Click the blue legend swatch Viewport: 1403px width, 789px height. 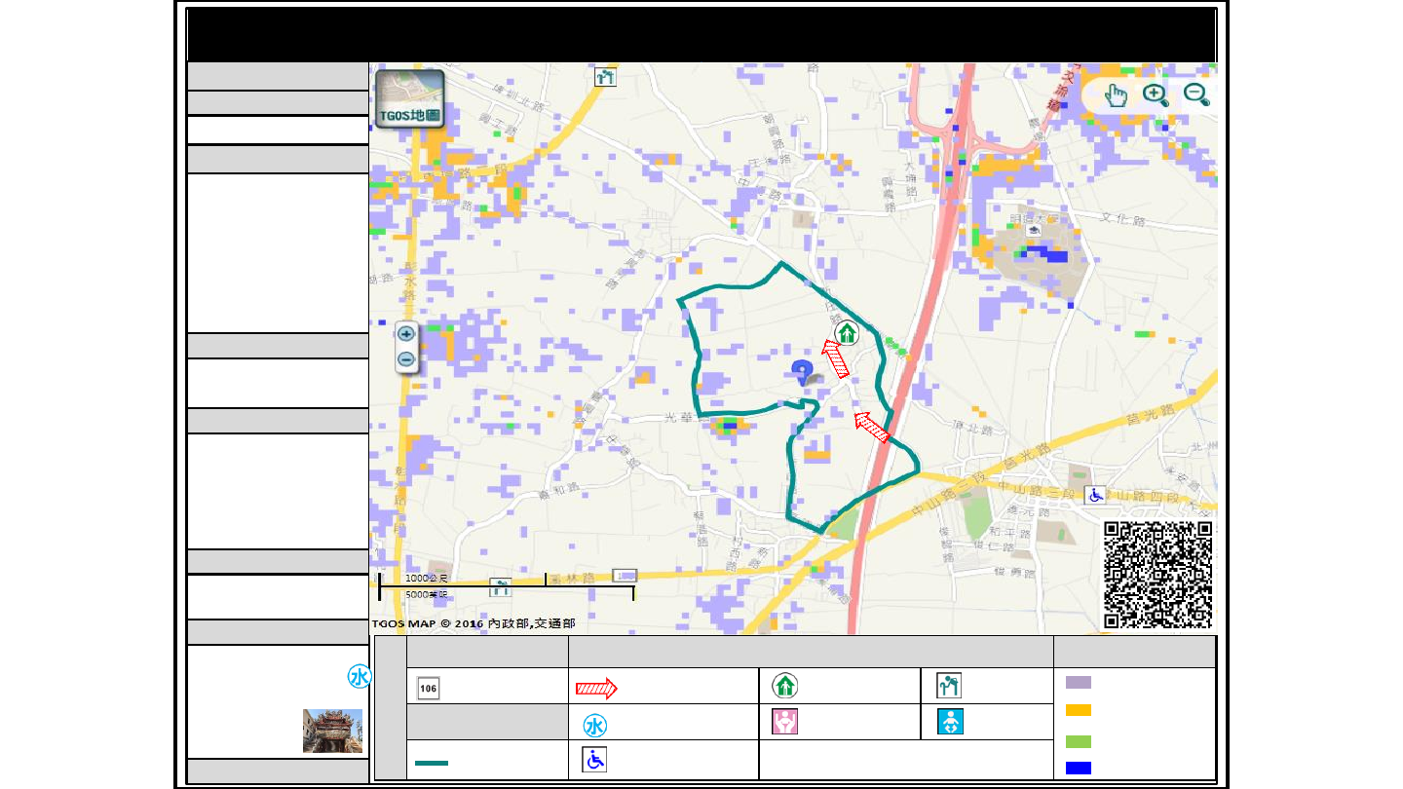(1079, 768)
